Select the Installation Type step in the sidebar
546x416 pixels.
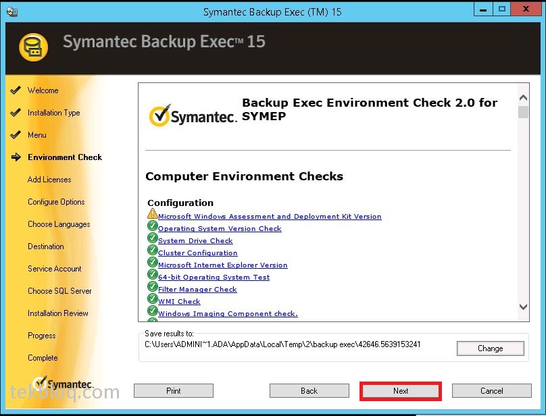[x=53, y=113]
